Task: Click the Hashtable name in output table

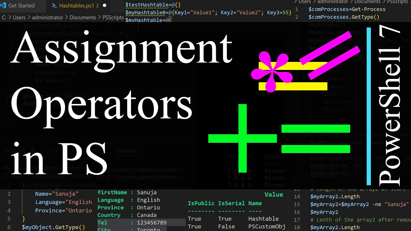Action: click(263, 218)
